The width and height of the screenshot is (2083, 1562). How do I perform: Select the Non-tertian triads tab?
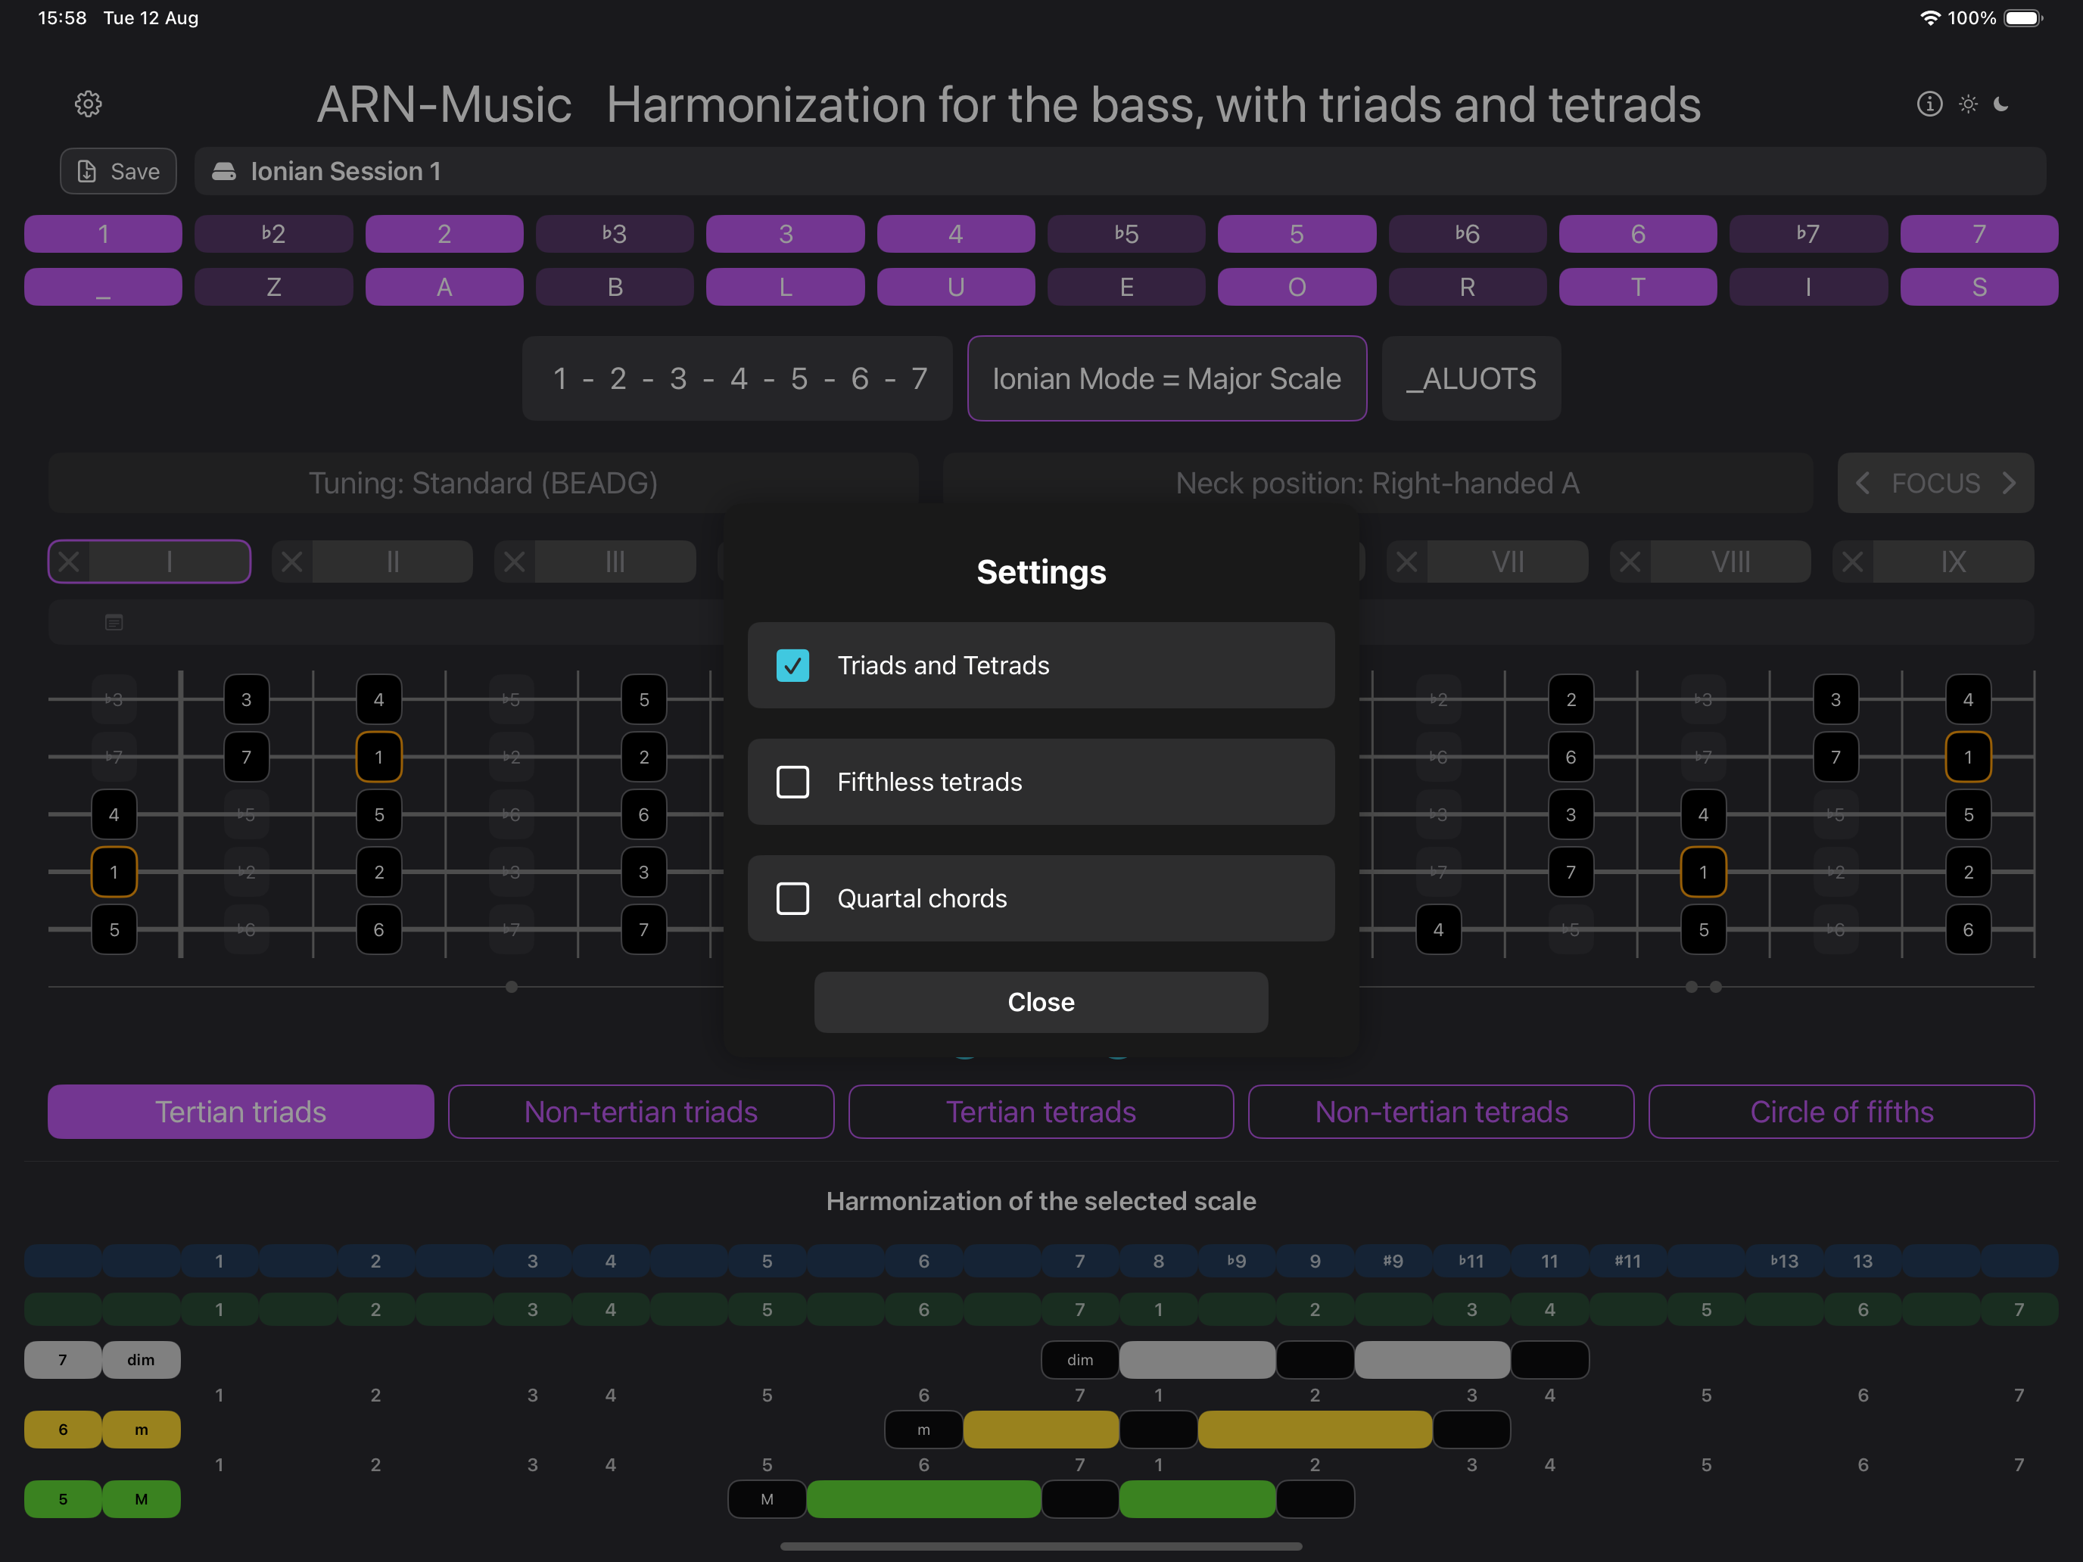coord(641,1112)
